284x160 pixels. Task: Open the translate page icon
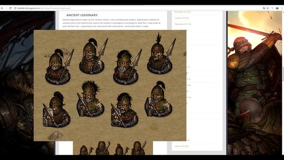tap(264, 8)
